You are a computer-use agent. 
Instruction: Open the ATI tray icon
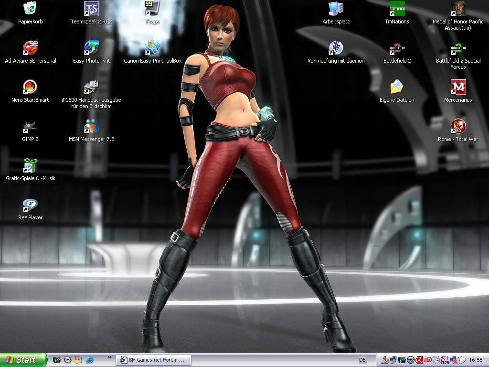428,360
